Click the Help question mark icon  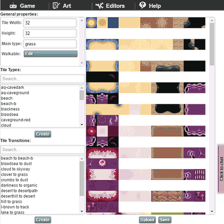tap(142, 5)
